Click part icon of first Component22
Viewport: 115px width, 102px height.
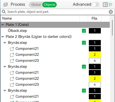(x=12, y=55)
